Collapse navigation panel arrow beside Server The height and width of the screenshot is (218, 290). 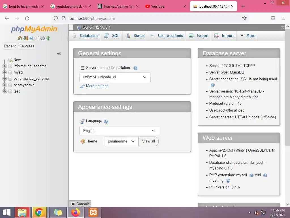pos(71,28)
